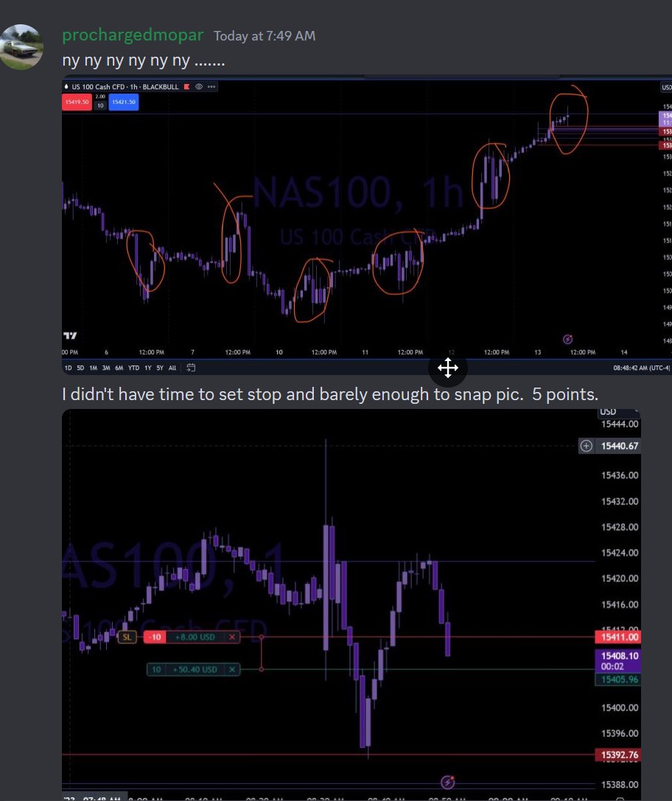Click the quantity field showing 10

tap(101, 106)
